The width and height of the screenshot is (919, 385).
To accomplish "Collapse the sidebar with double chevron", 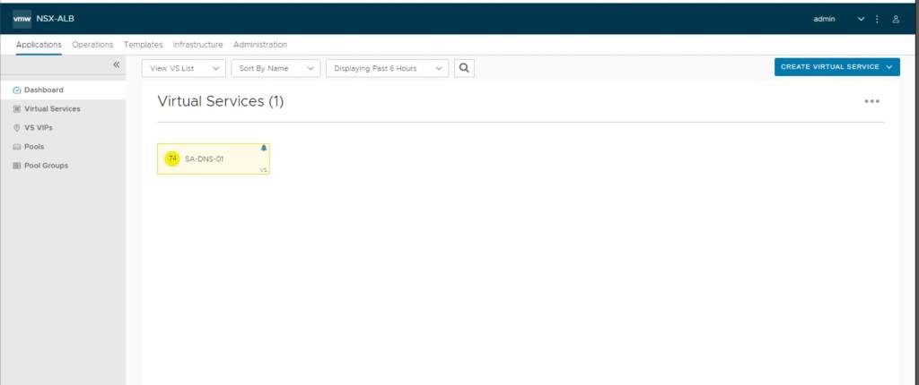I will pyautogui.click(x=116, y=64).
